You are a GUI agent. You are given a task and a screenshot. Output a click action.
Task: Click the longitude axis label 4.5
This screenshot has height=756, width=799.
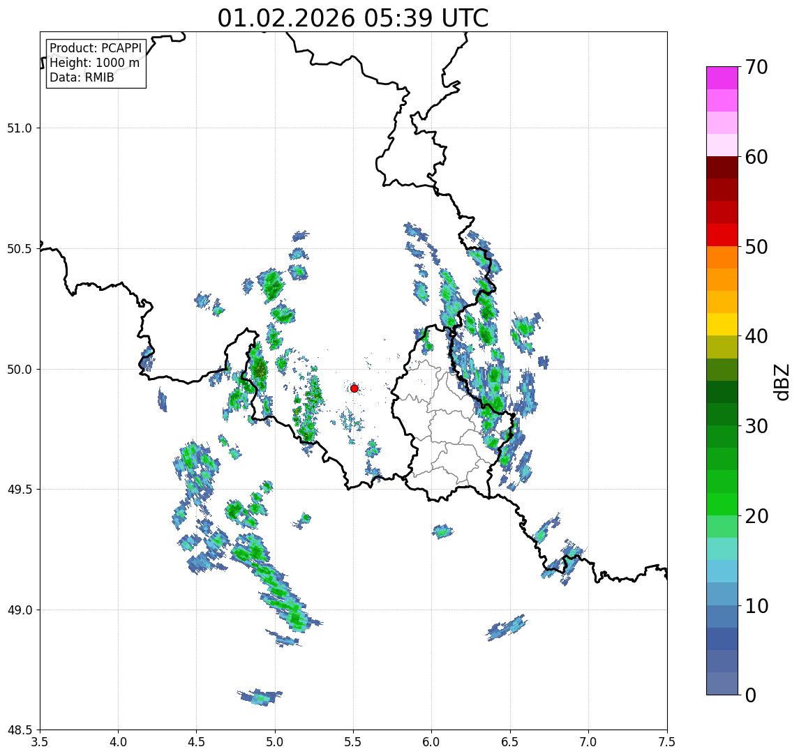point(197,742)
